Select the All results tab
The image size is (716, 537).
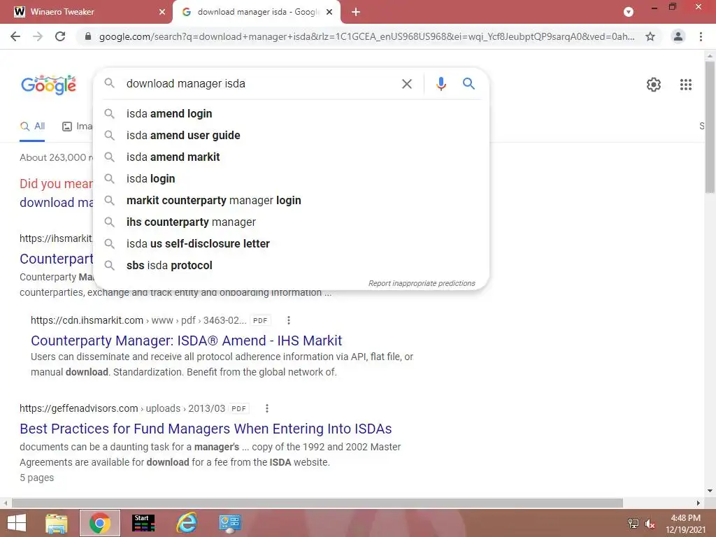click(32, 127)
